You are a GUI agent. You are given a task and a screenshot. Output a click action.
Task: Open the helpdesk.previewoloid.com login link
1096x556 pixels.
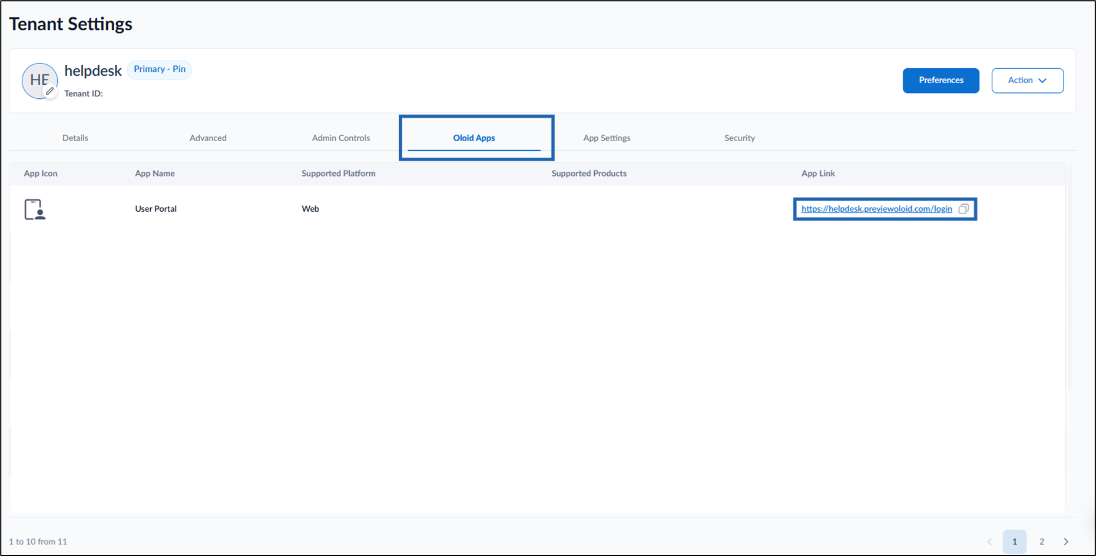pyautogui.click(x=876, y=209)
